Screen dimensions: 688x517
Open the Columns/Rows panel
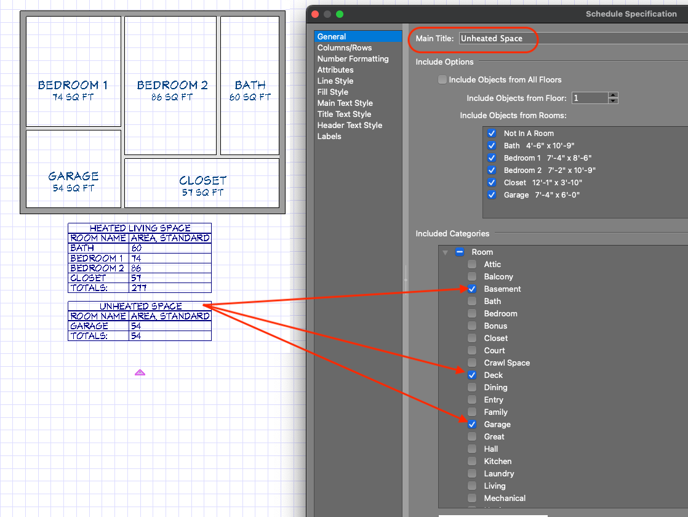(345, 47)
